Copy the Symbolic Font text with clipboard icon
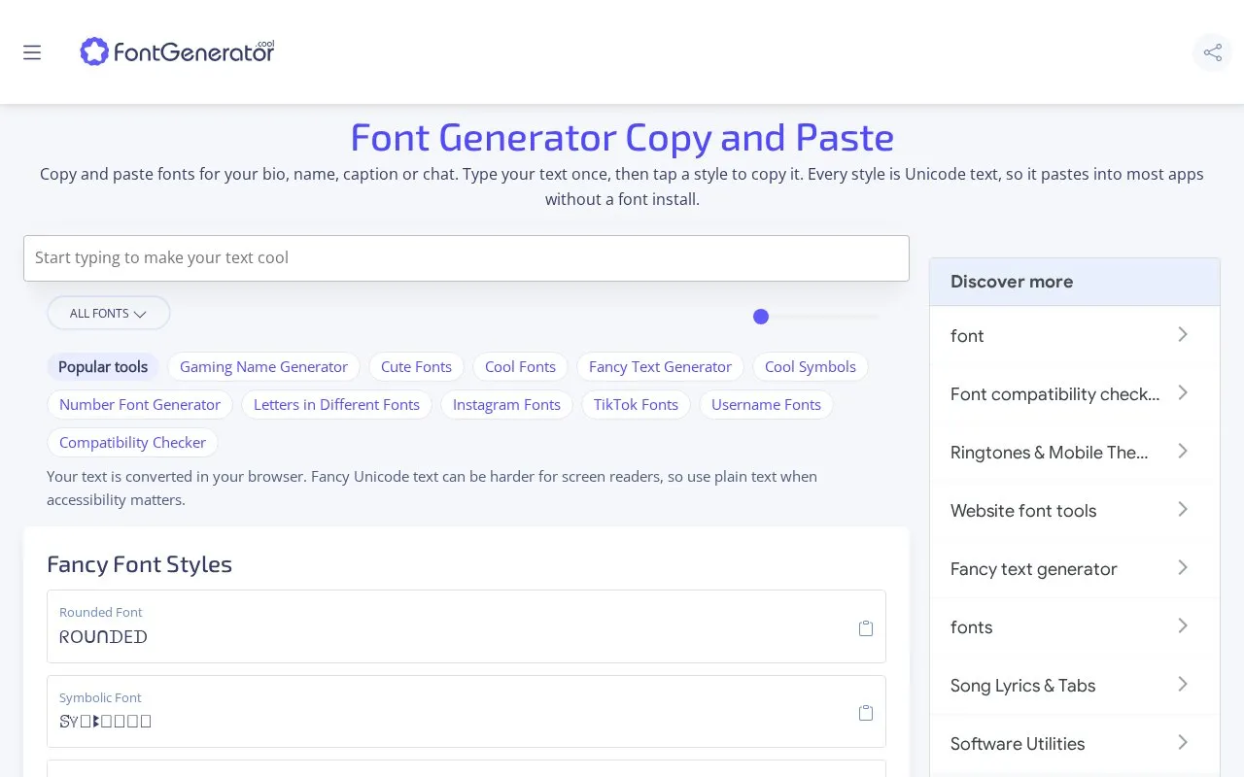This screenshot has height=777, width=1244. click(x=866, y=713)
